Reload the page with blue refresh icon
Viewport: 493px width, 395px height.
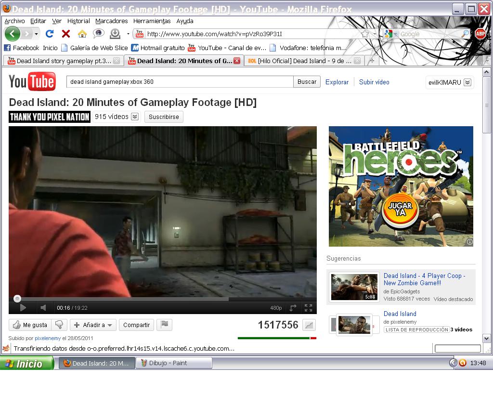click(x=50, y=34)
